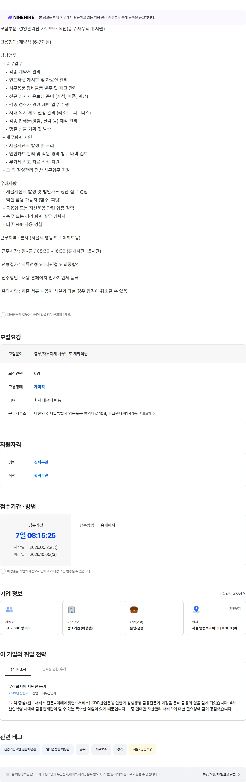
Task: Click the 2019년 상반기 label
Action: 18,693
